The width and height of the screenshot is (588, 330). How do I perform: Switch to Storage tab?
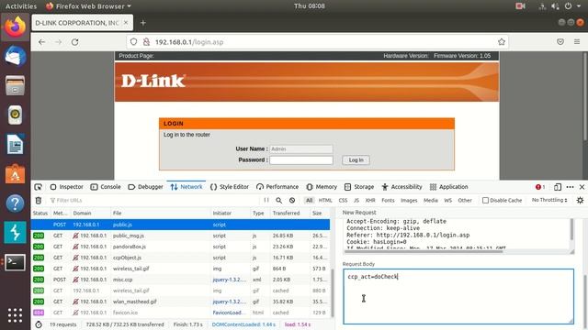359,187
